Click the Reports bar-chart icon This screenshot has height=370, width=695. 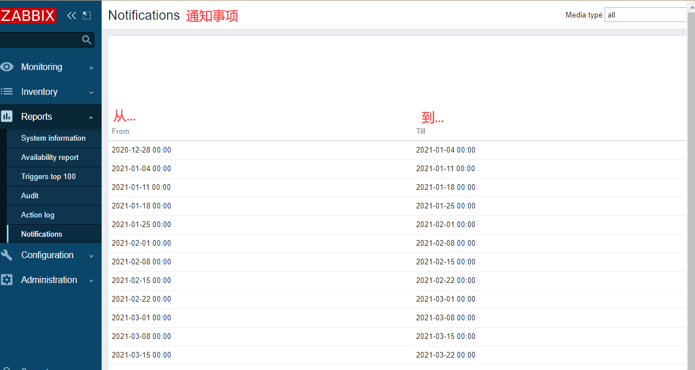point(7,116)
